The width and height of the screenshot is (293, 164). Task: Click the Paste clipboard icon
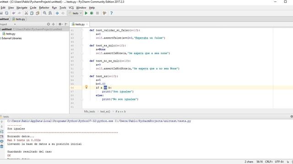point(38,13)
